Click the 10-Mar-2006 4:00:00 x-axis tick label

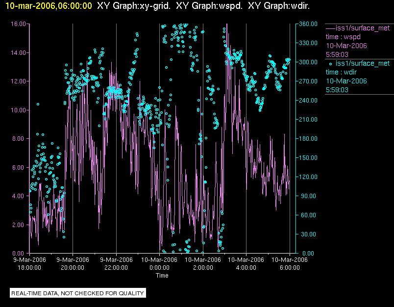(x=246, y=264)
